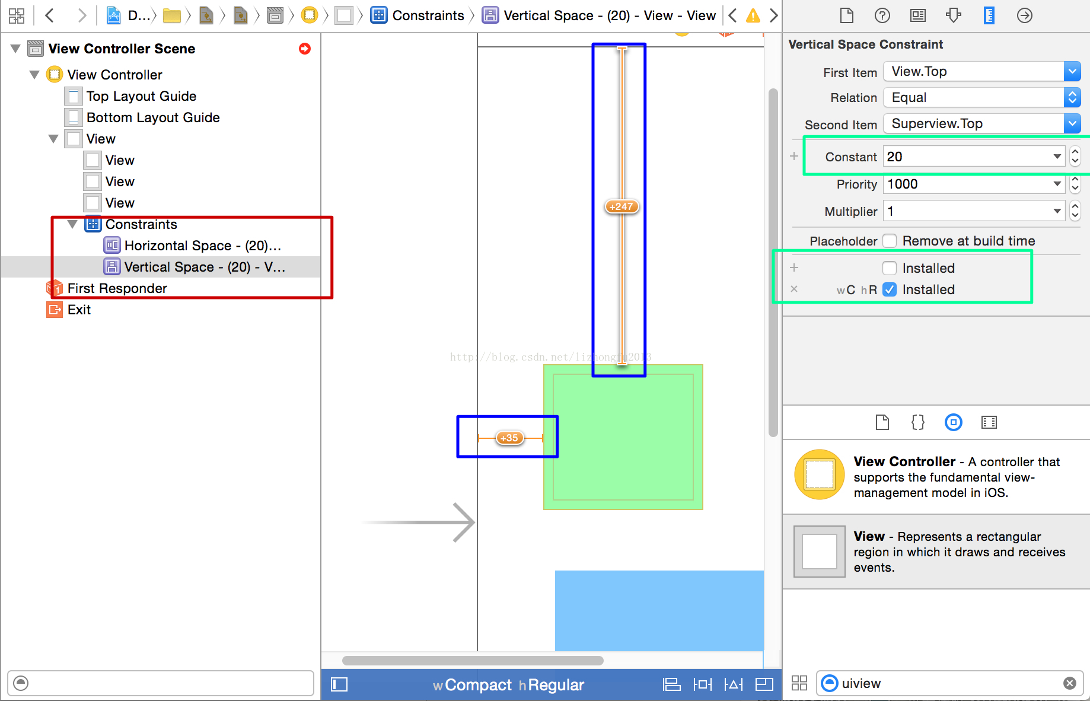Clear the uiview library search
Viewport: 1090px width, 701px height.
1070,683
